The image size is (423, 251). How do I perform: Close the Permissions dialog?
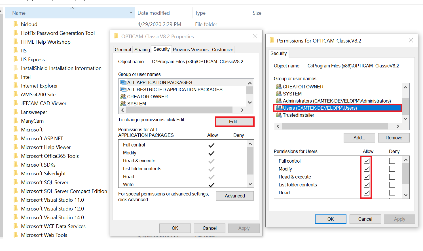pos(411,41)
